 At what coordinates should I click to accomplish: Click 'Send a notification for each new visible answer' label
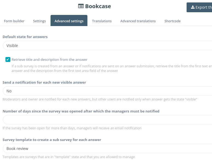[x=44, y=82]
